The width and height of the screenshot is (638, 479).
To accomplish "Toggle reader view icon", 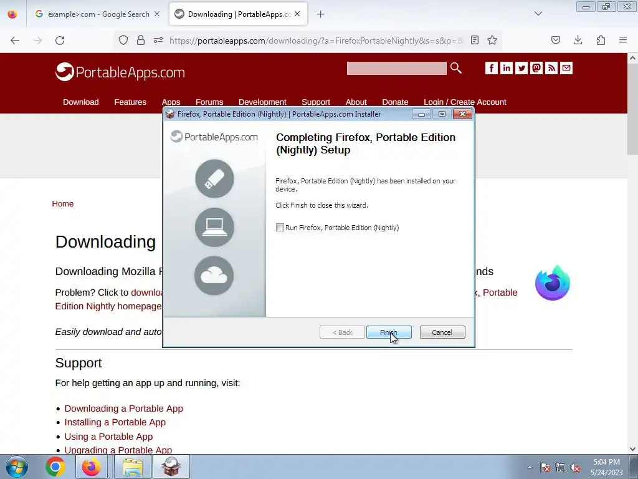I will [474, 40].
